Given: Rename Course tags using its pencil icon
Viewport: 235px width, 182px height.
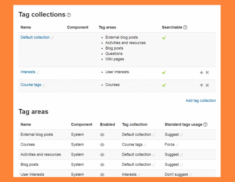Looking at the screenshot, I should click(x=44, y=85).
